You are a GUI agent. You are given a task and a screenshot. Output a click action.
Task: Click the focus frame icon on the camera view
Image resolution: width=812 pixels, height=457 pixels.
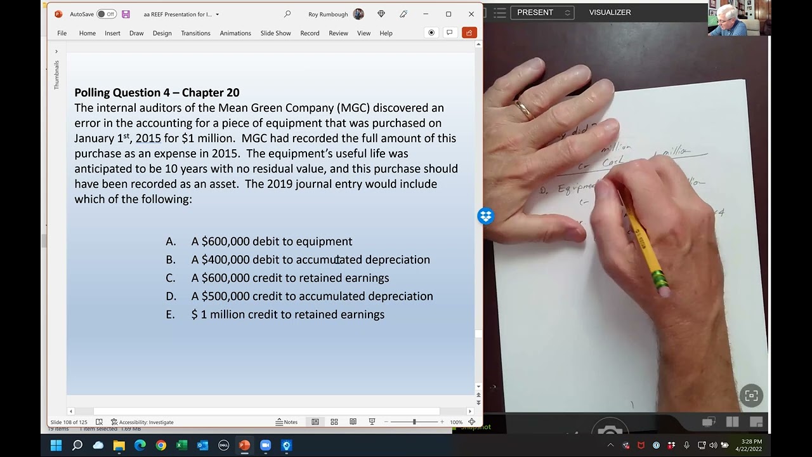[751, 395]
